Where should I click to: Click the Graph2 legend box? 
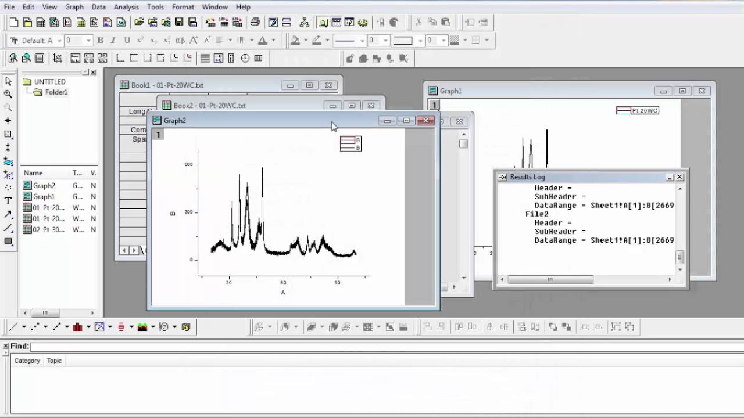point(350,144)
